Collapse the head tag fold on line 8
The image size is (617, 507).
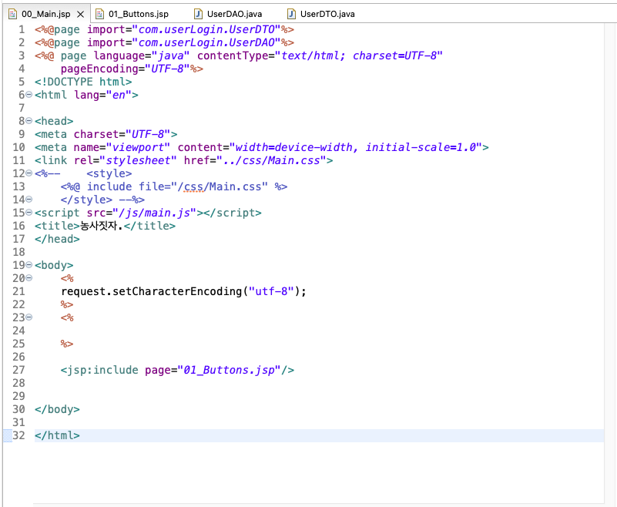tap(29, 121)
